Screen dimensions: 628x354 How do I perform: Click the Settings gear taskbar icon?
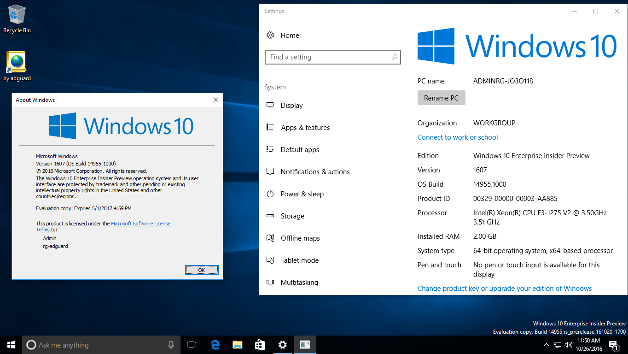point(282,345)
